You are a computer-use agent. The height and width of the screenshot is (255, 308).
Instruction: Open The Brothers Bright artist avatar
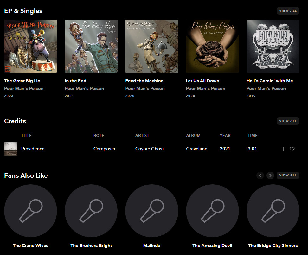[x=91, y=211]
